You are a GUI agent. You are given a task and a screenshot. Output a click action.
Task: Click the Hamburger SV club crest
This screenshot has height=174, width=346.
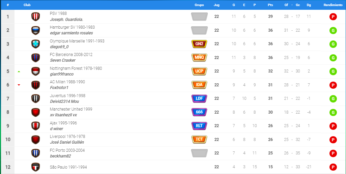click(x=35, y=30)
